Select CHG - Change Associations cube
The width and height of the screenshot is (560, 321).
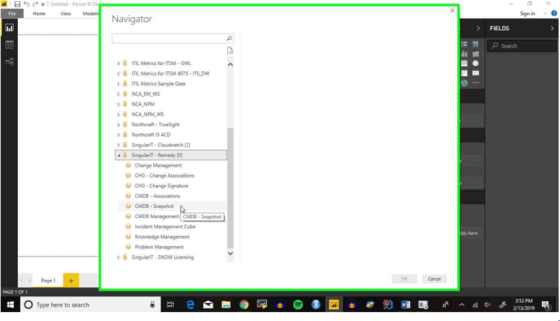click(x=164, y=176)
